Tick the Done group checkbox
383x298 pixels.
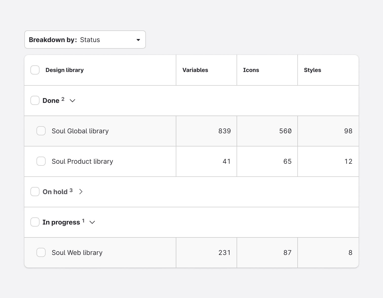(35, 100)
